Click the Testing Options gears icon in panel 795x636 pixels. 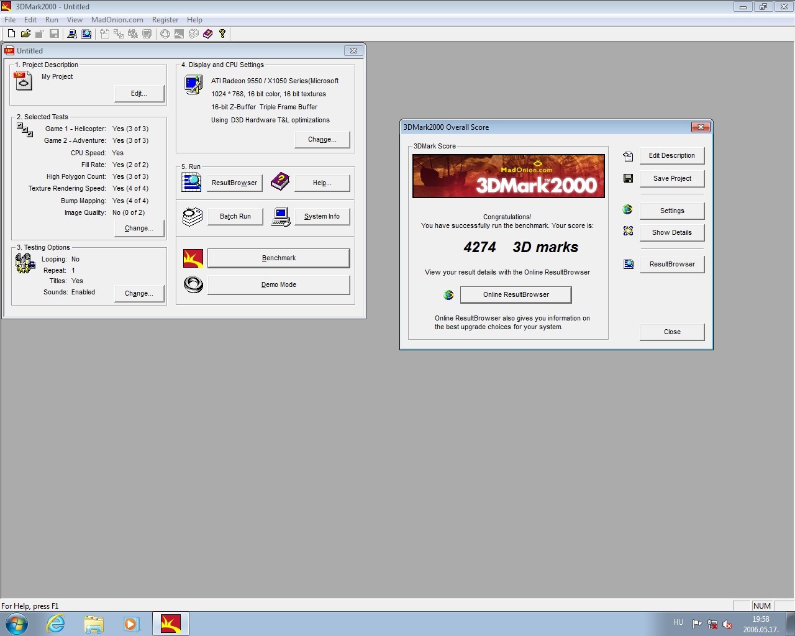[25, 264]
